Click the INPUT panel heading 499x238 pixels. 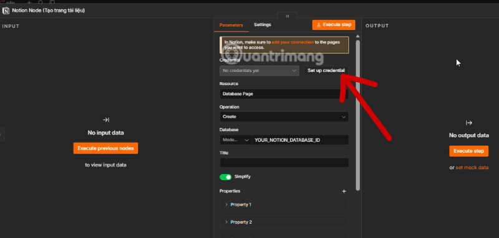(11, 26)
